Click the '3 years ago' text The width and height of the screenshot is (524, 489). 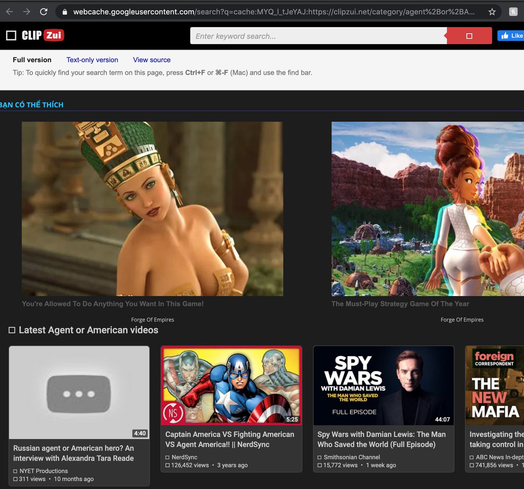tap(232, 465)
